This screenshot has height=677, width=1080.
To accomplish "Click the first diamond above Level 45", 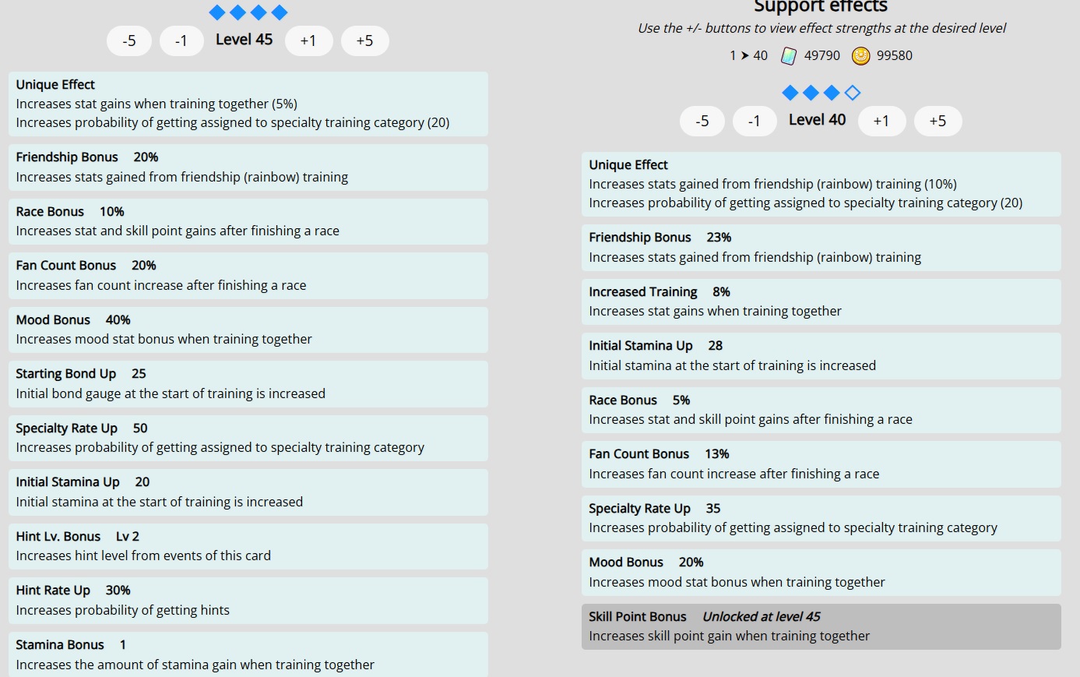I will pyautogui.click(x=217, y=12).
